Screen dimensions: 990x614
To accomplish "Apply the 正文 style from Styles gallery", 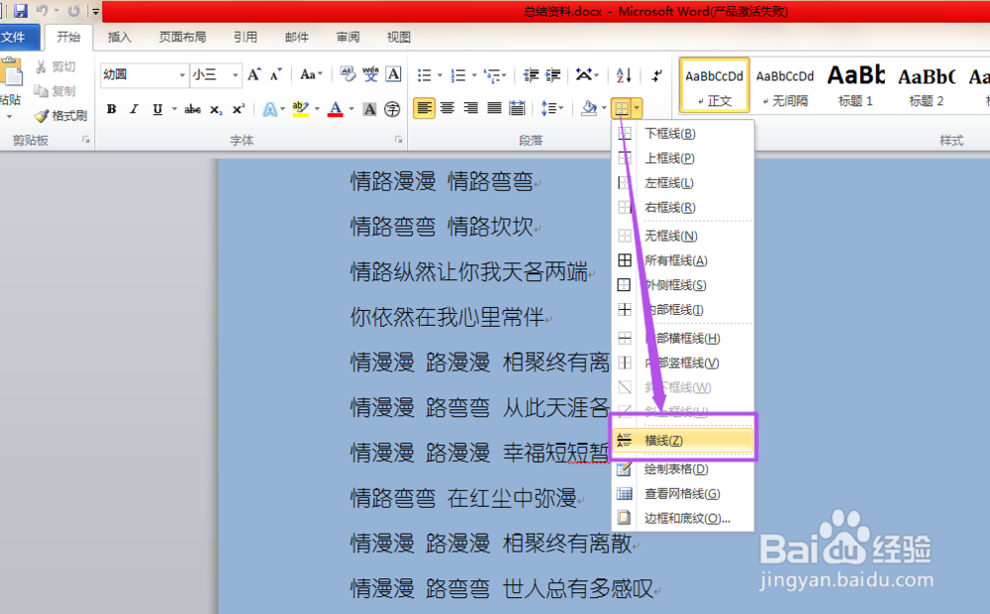I will (x=714, y=84).
